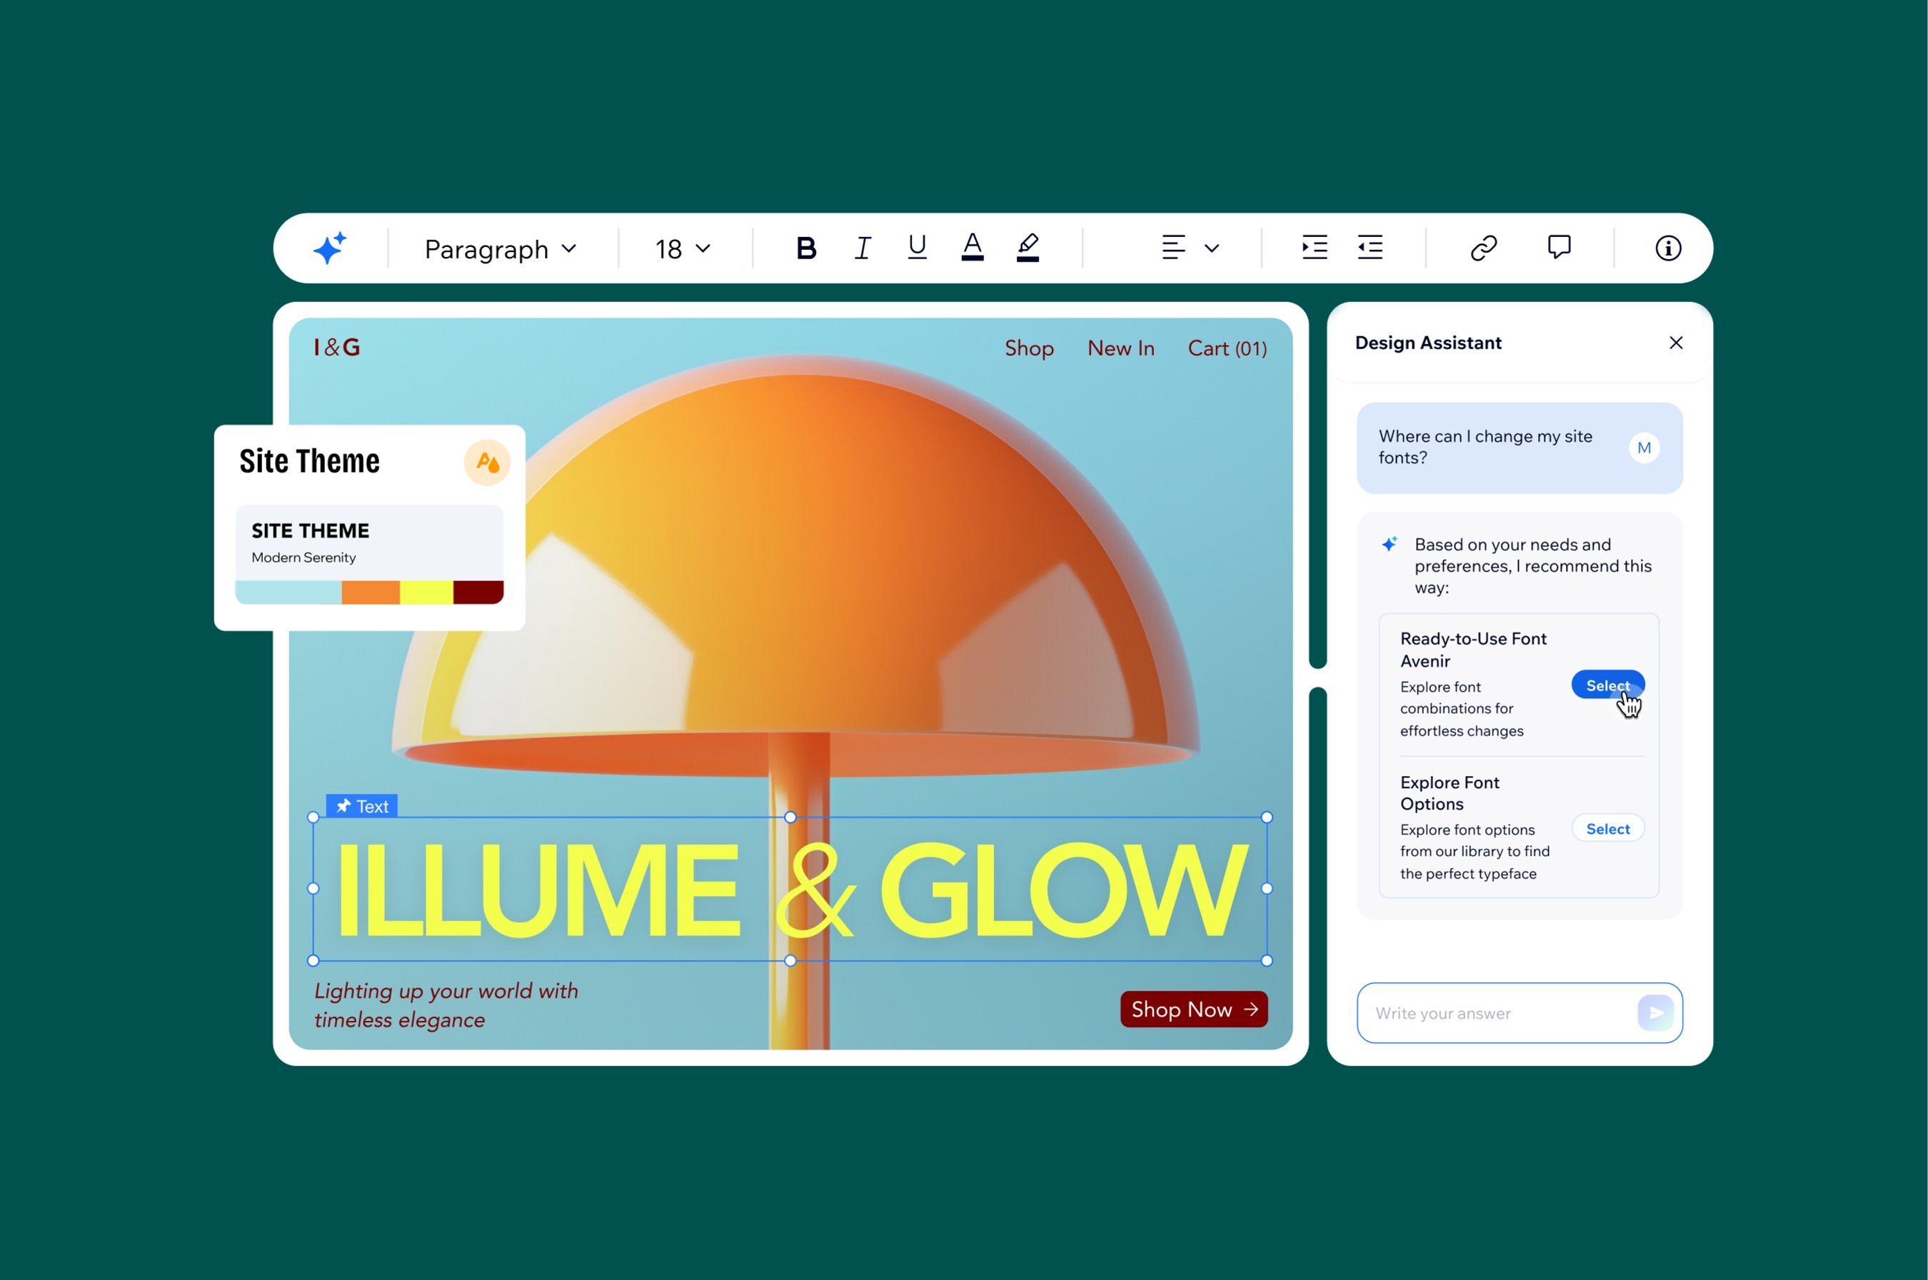Click the Design Assistant panel title
Screen dimensions: 1928x1280
[x=1428, y=343]
